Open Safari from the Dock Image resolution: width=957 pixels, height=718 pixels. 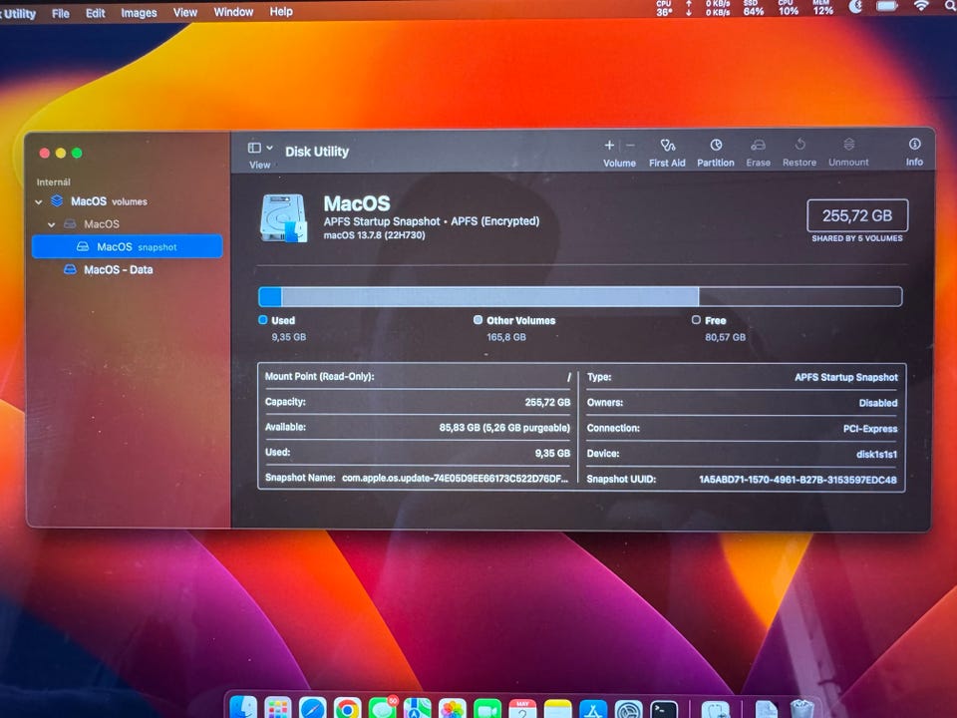point(312,708)
